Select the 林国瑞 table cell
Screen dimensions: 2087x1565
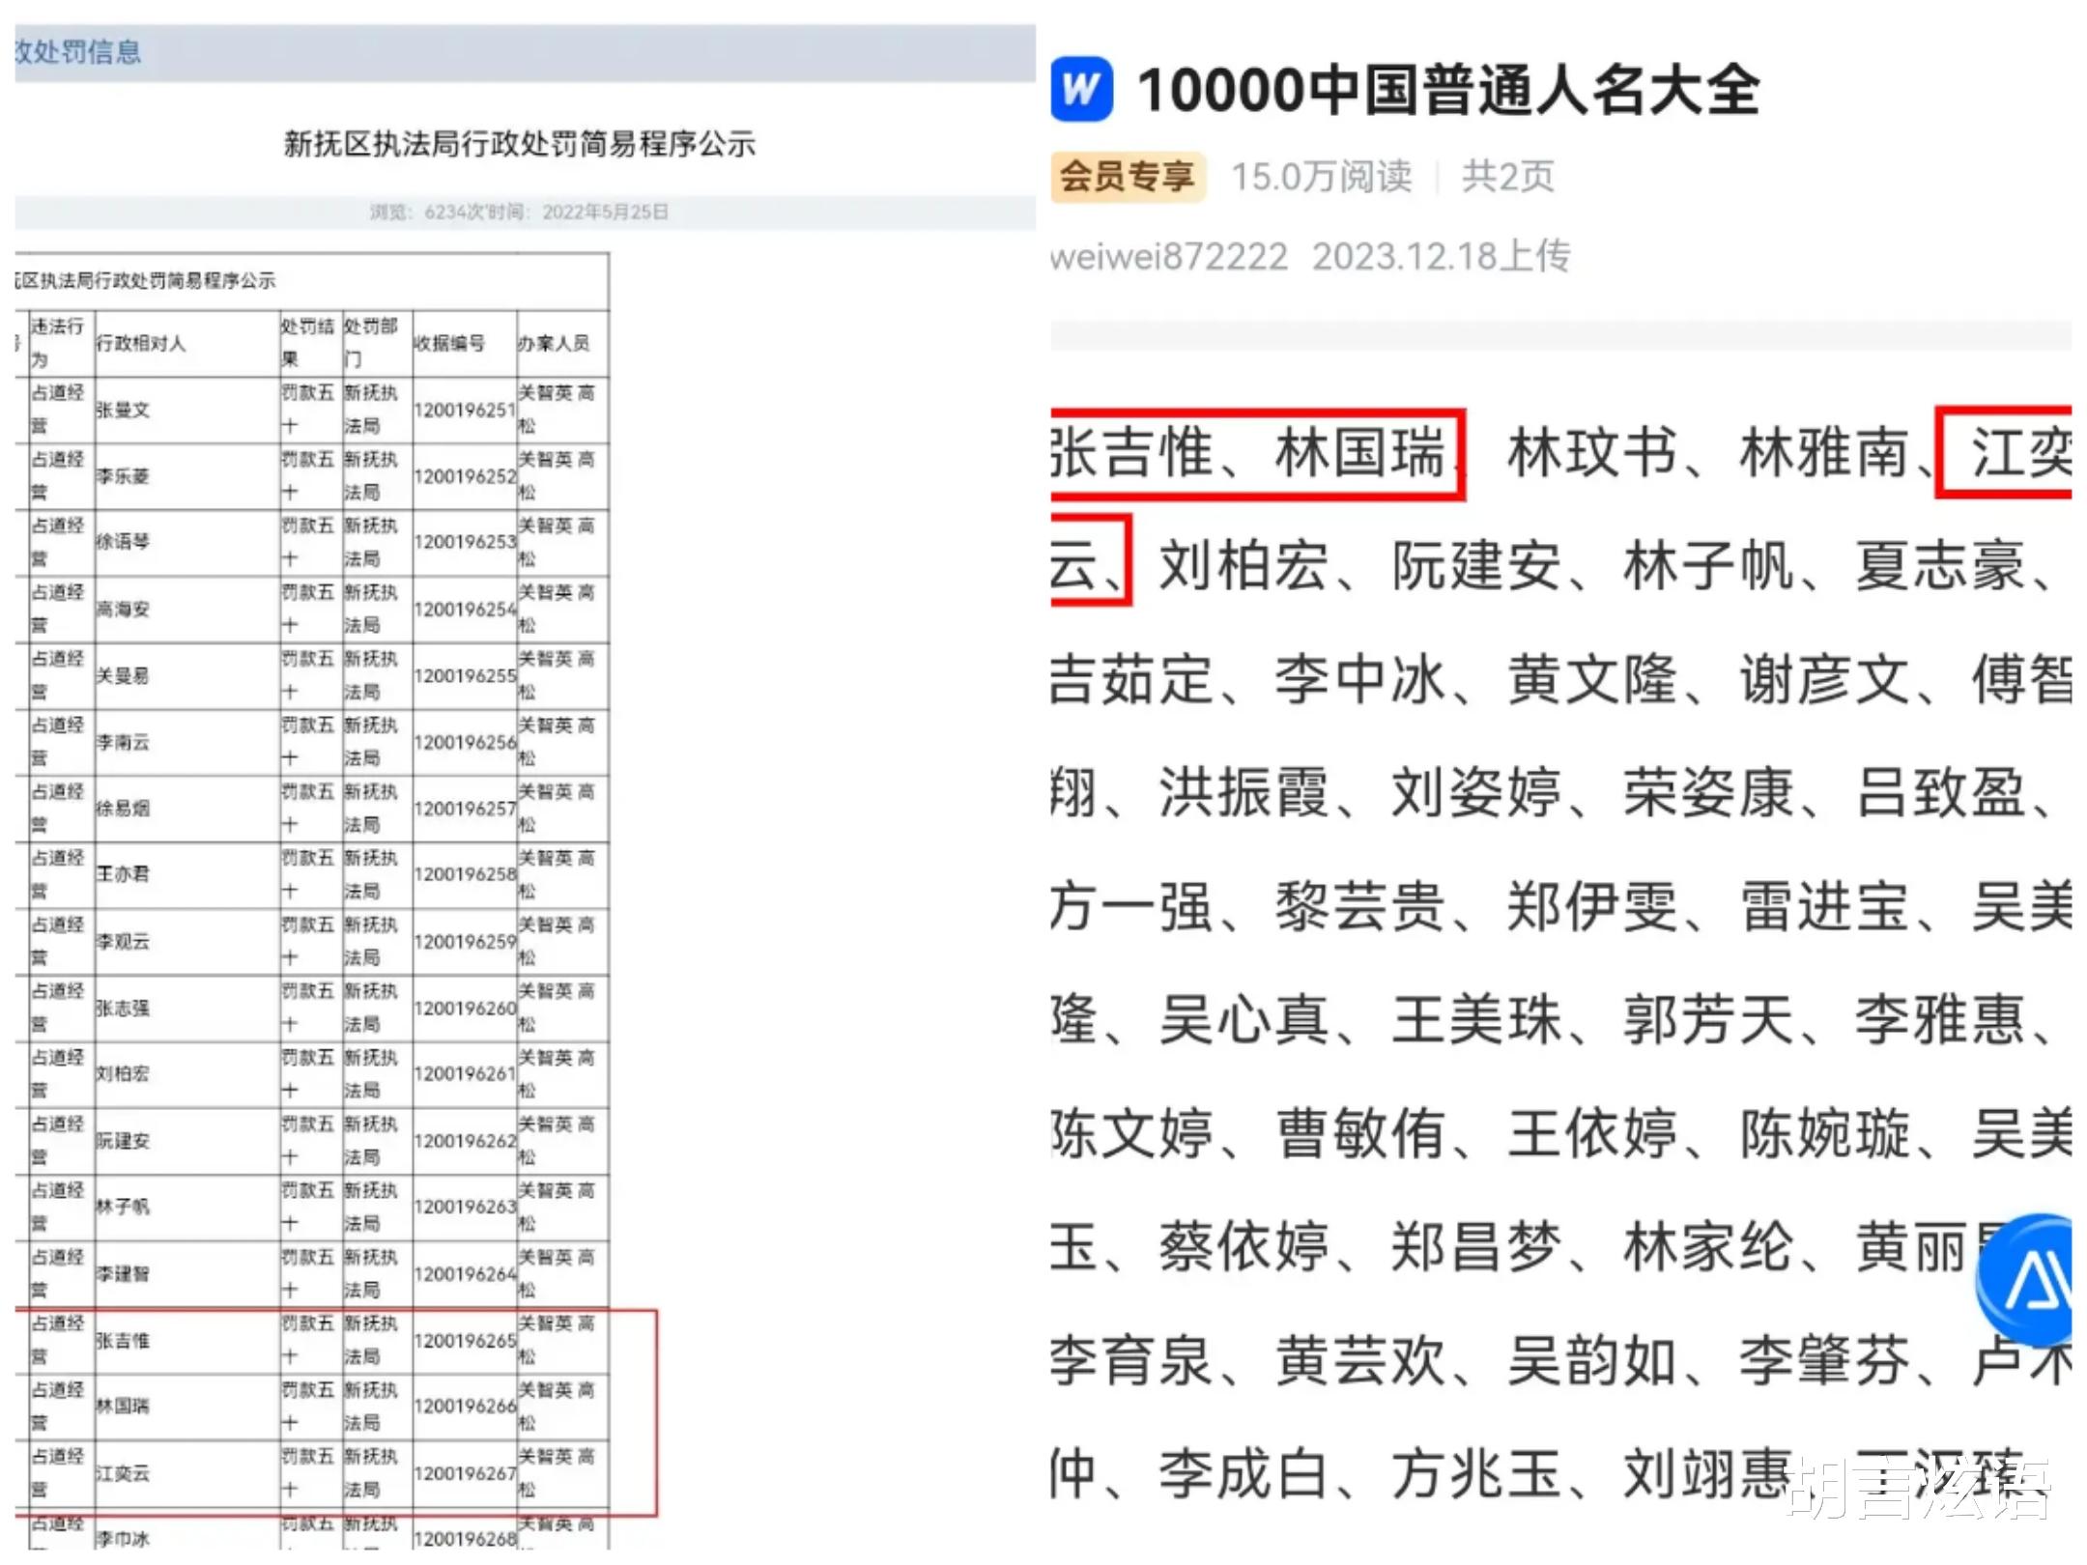(123, 1407)
